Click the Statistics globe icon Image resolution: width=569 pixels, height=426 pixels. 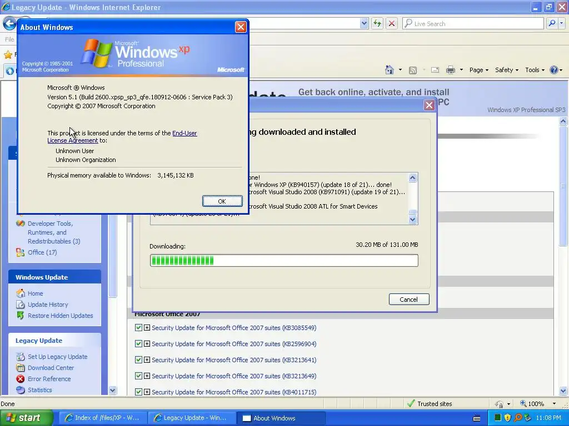point(21,390)
